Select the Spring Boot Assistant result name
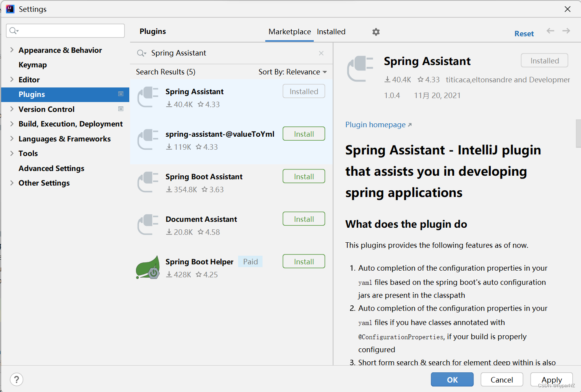Screen dimensions: 581x392 204,176
